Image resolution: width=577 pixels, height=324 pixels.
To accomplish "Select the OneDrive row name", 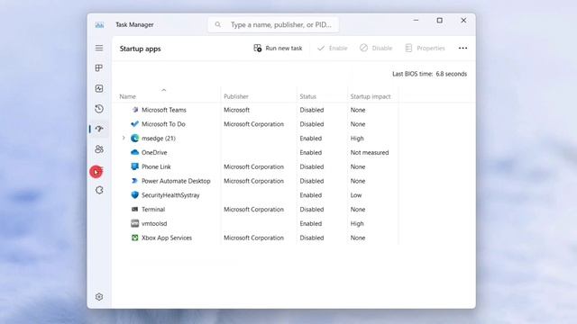I will pyautogui.click(x=154, y=152).
